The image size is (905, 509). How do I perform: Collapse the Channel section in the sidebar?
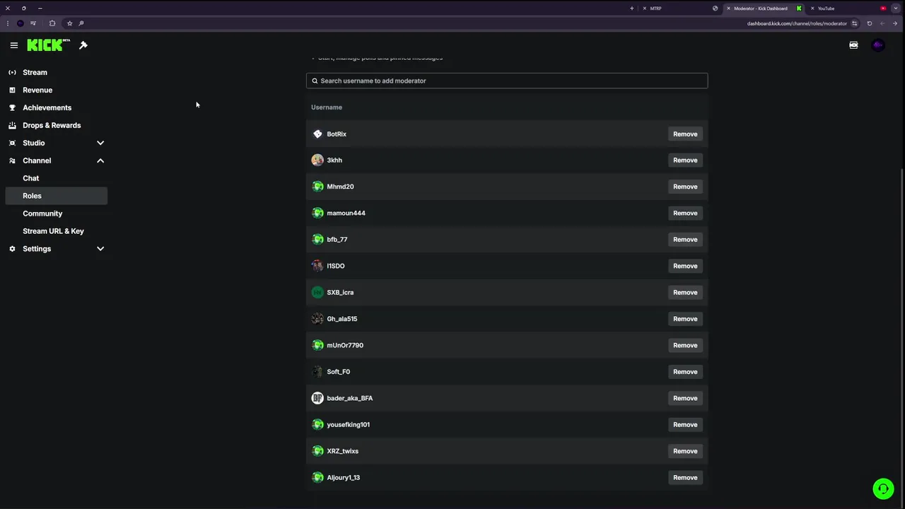(100, 160)
